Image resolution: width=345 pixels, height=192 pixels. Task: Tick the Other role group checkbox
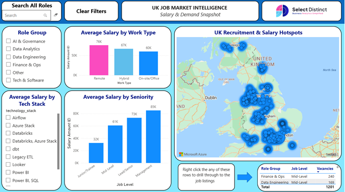9,72
